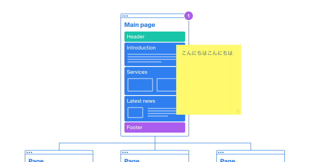Click the first wireframe box in Services
The height and width of the screenshot is (162, 313).
tap(140, 85)
